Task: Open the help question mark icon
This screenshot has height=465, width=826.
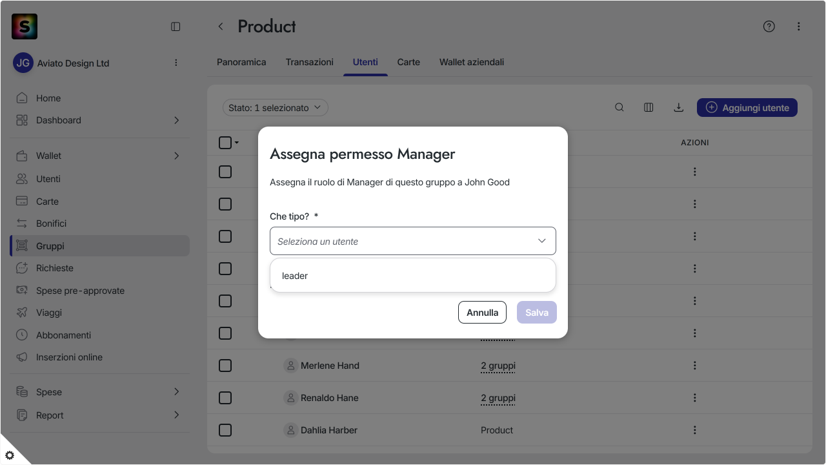Action: tap(769, 26)
